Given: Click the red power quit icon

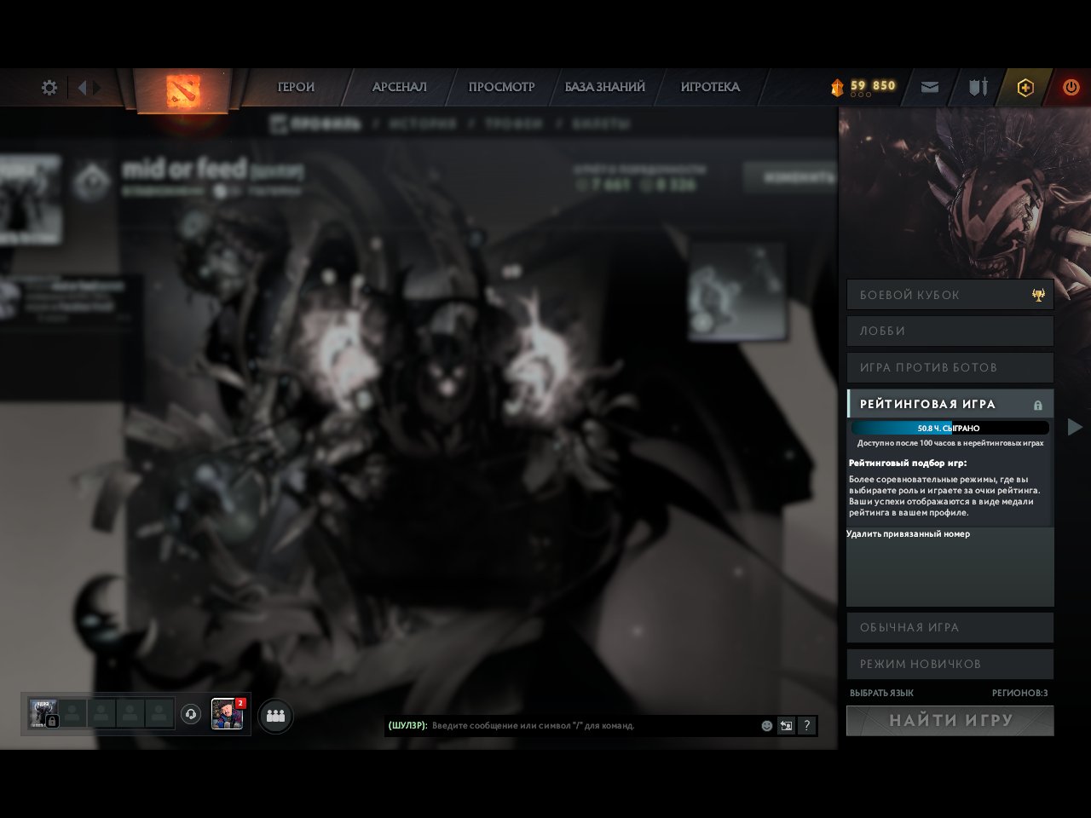Looking at the screenshot, I should pyautogui.click(x=1071, y=87).
